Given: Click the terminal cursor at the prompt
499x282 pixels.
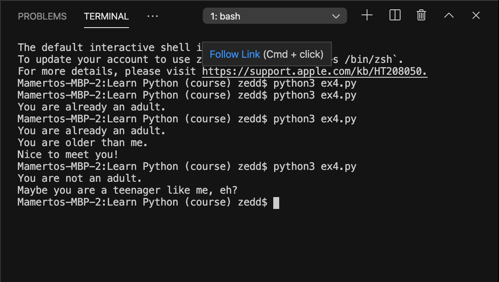Looking at the screenshot, I should pos(276,203).
